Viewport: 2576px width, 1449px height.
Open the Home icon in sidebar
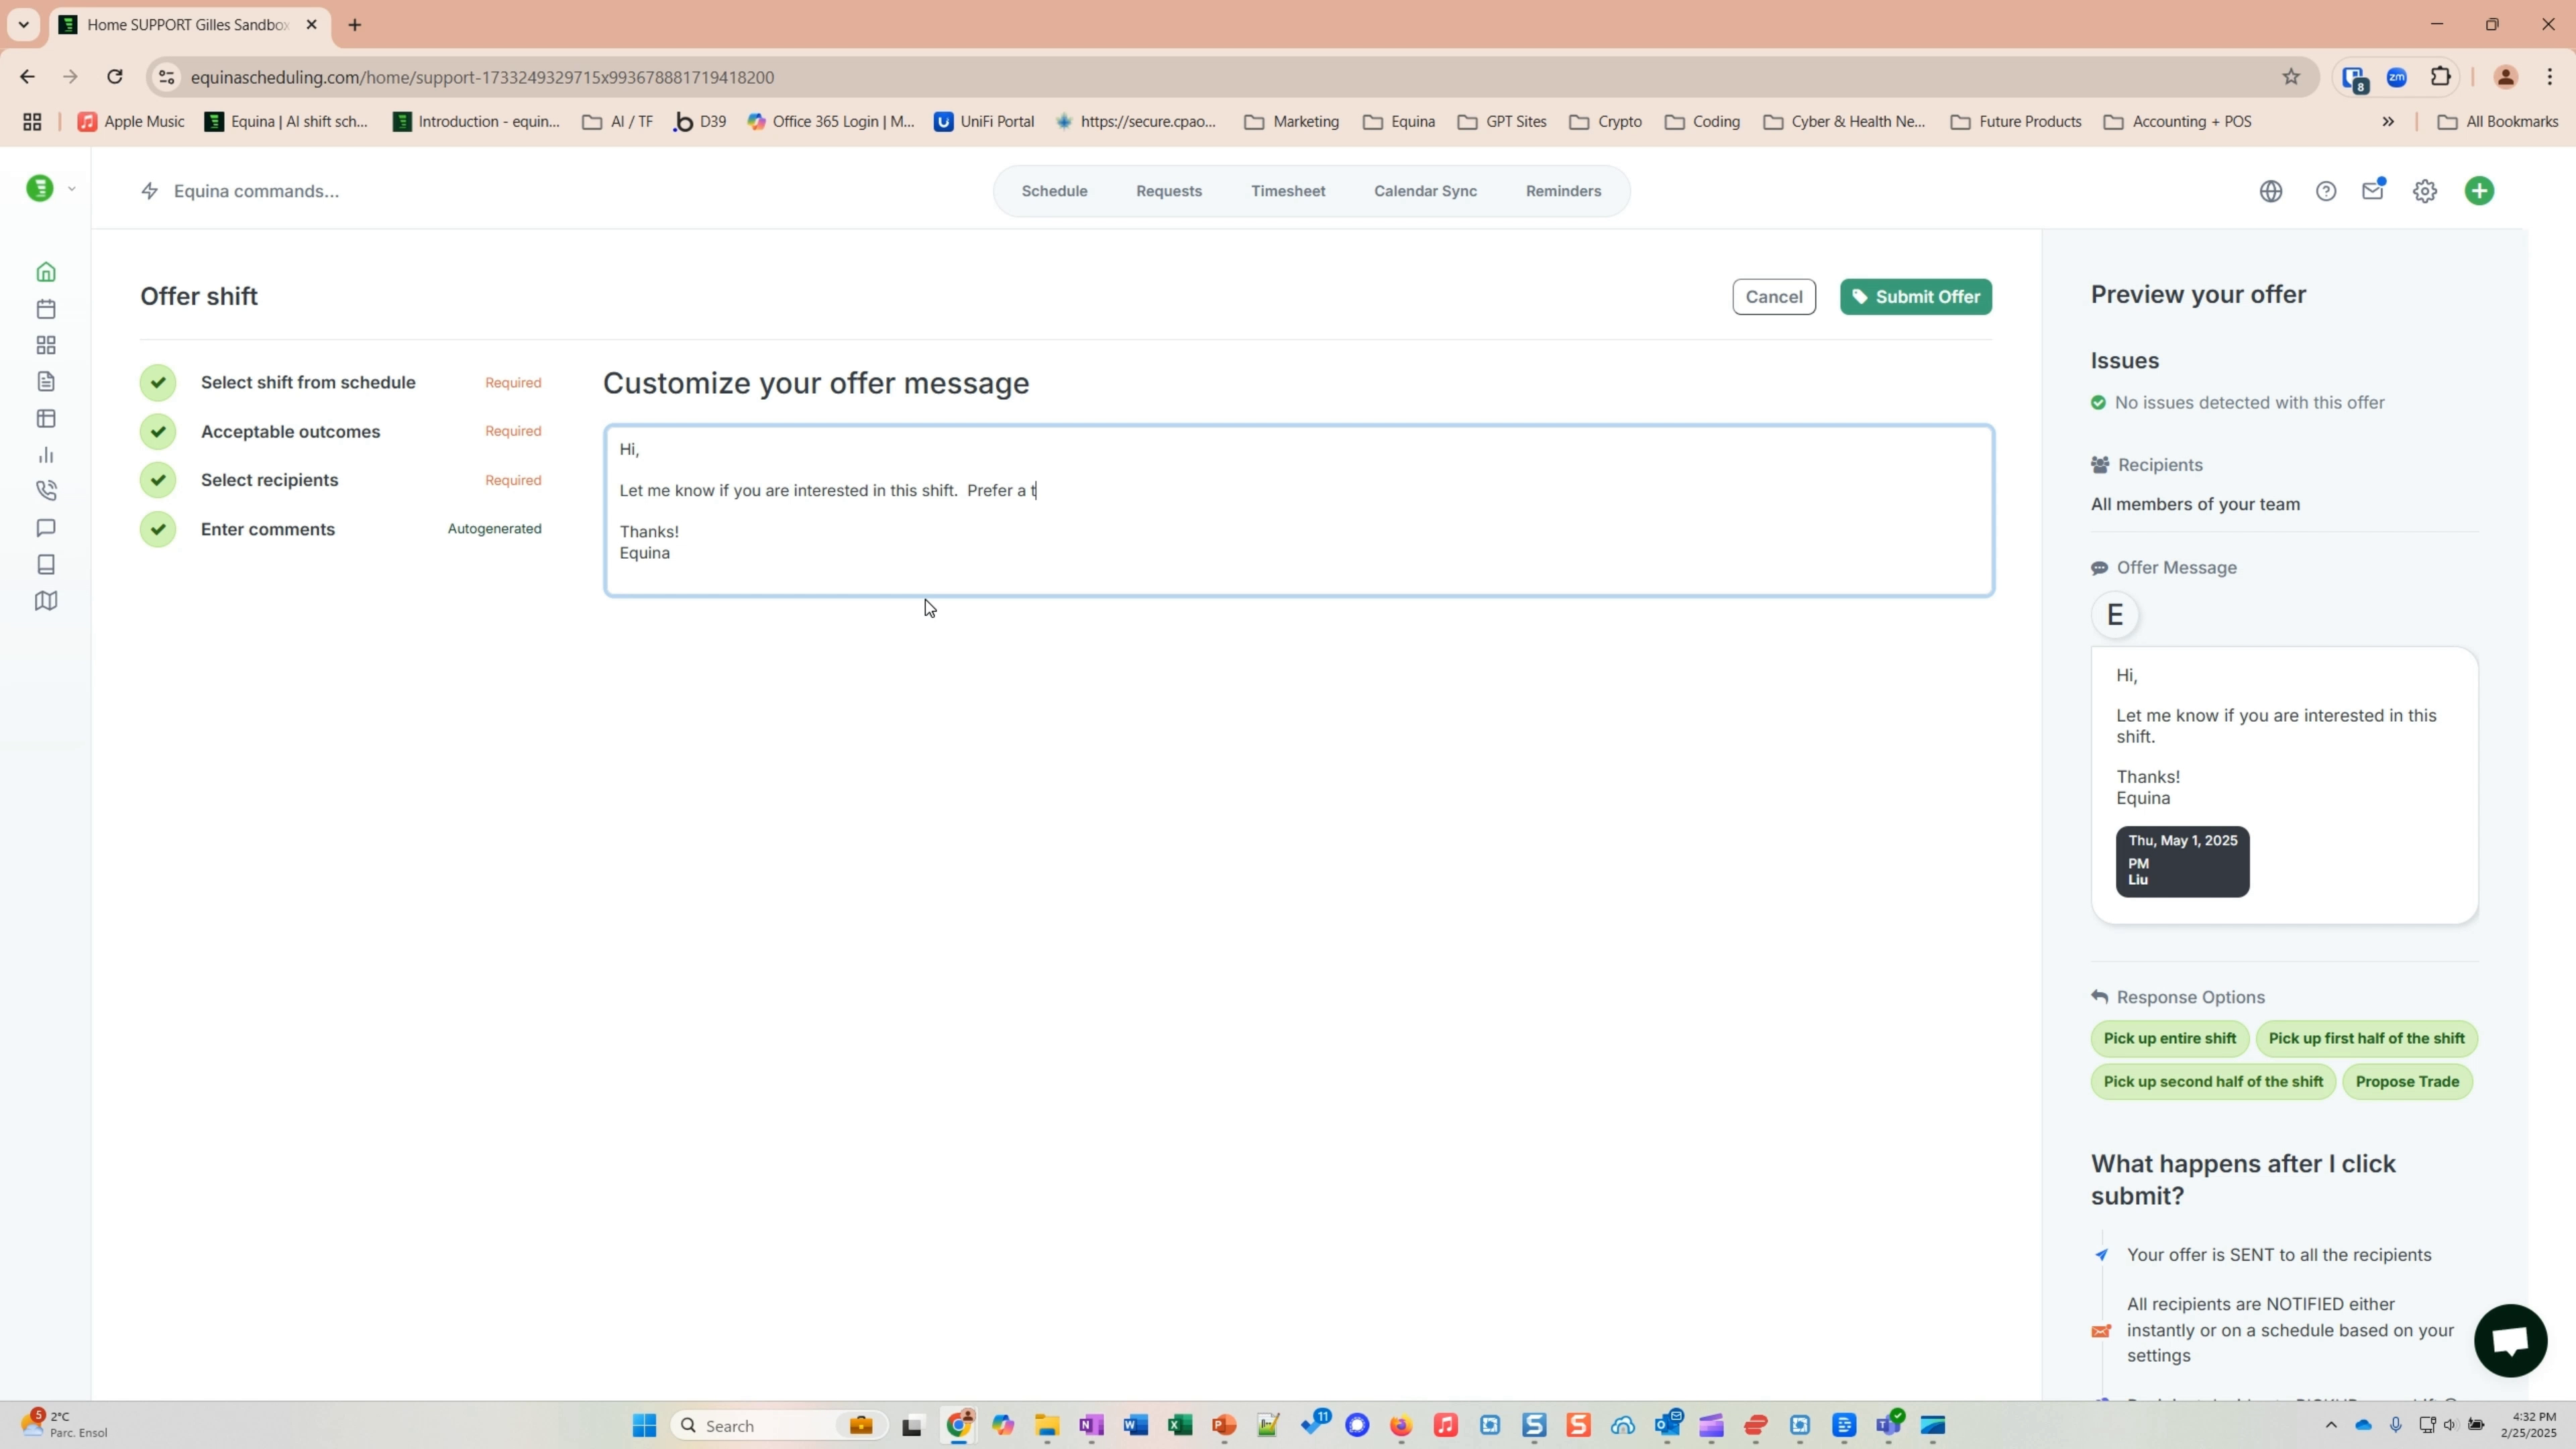pos(45,271)
